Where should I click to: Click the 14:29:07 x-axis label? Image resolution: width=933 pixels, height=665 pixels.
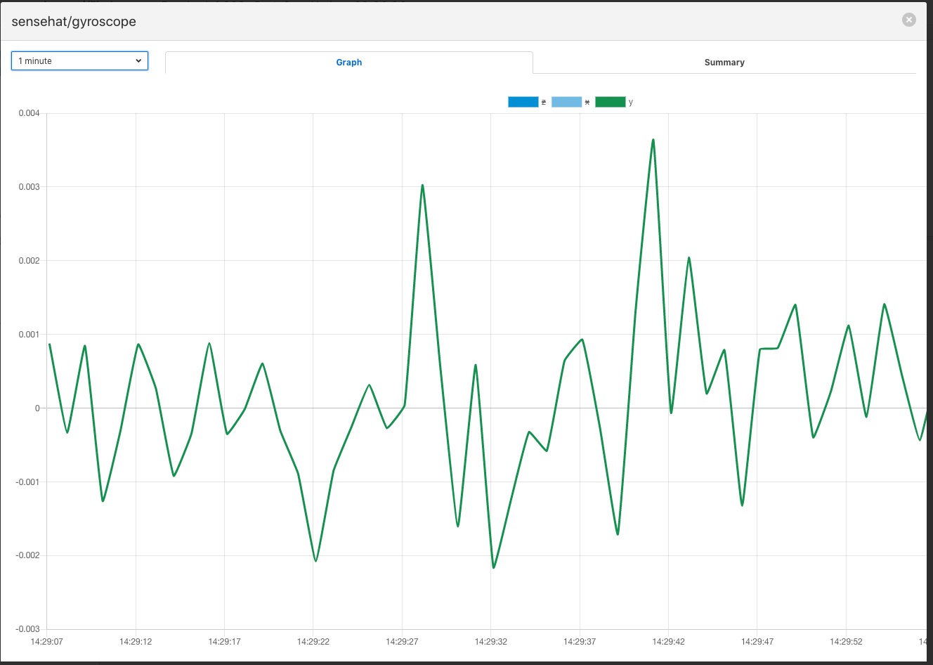(47, 642)
